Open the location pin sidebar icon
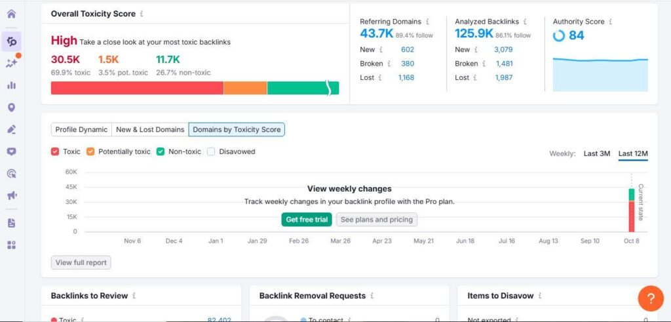The height and width of the screenshot is (322, 671). pyautogui.click(x=11, y=108)
